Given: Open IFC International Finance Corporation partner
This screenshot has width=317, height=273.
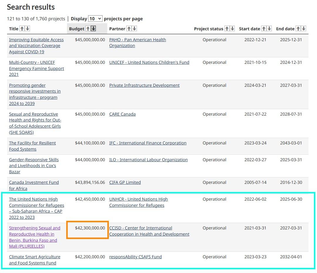Looking at the screenshot, I should [x=148, y=143].
